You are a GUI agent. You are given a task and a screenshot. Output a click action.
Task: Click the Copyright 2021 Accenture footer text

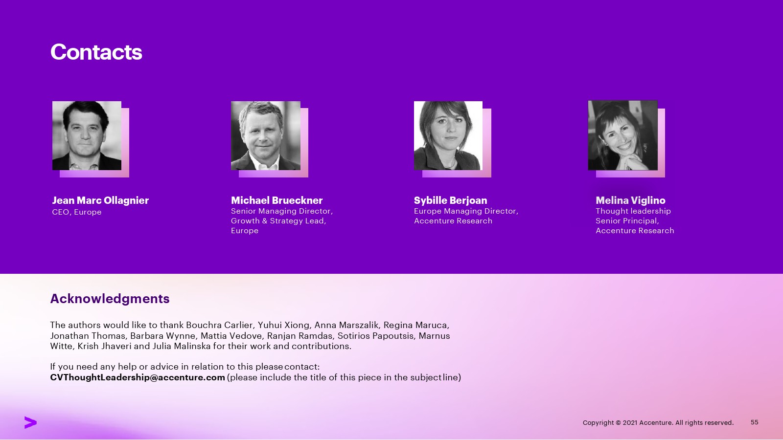click(658, 423)
